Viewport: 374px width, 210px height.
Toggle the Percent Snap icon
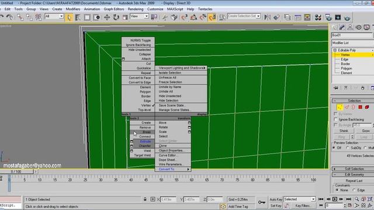203,17
